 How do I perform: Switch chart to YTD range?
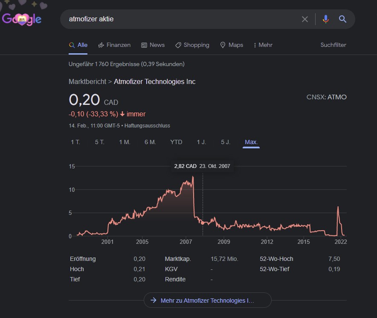coord(176,142)
